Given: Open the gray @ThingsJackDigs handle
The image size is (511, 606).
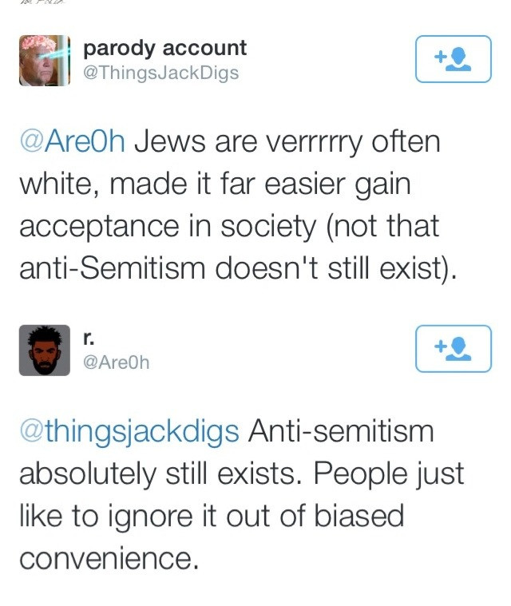Looking at the screenshot, I should (x=160, y=73).
